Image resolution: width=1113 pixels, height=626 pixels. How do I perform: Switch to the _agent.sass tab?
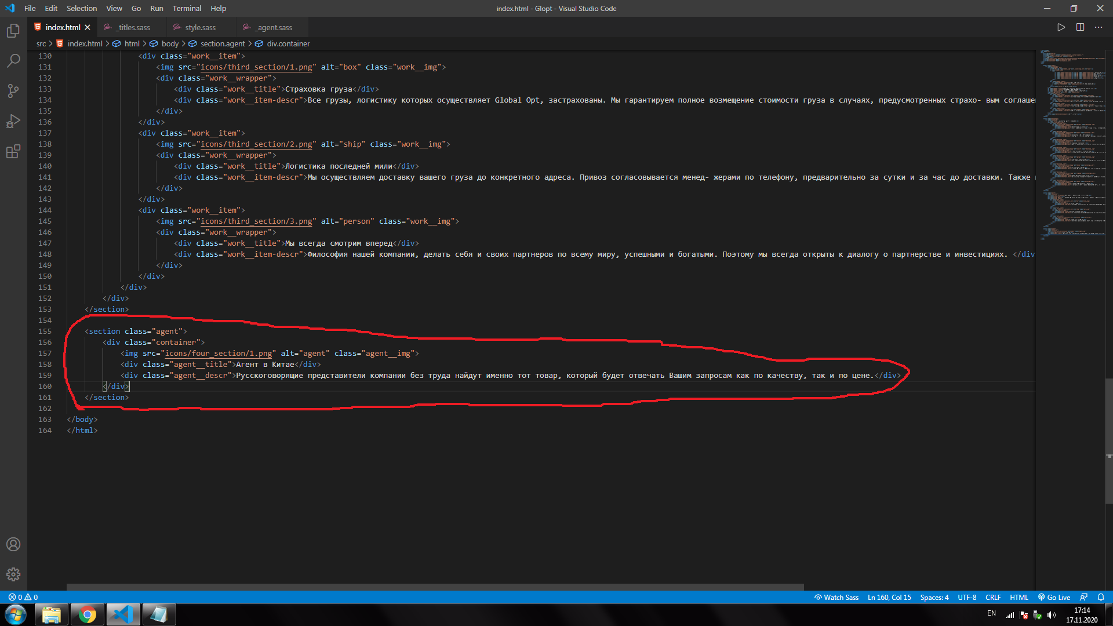[x=272, y=27]
